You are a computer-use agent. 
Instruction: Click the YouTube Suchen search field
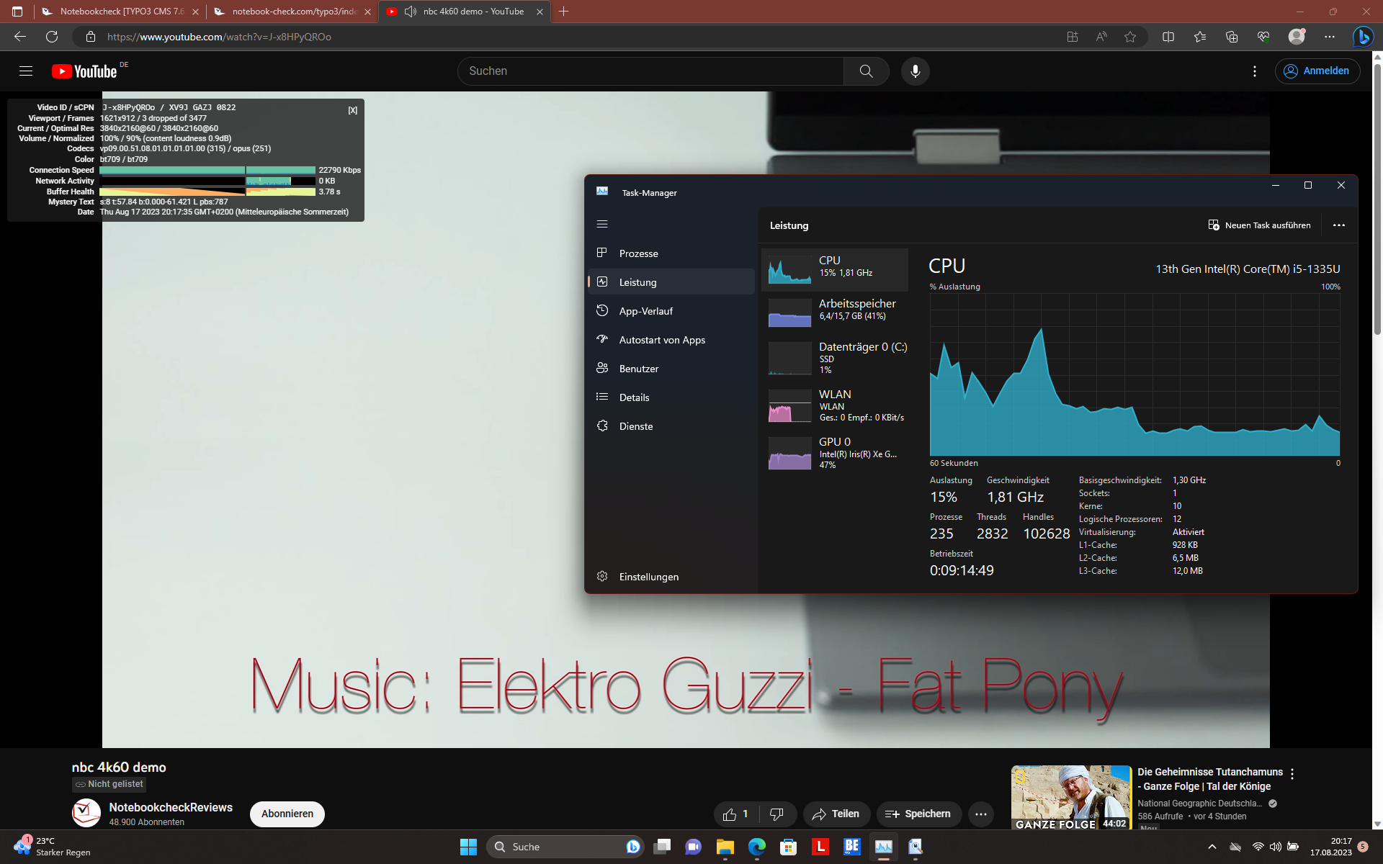coord(648,71)
